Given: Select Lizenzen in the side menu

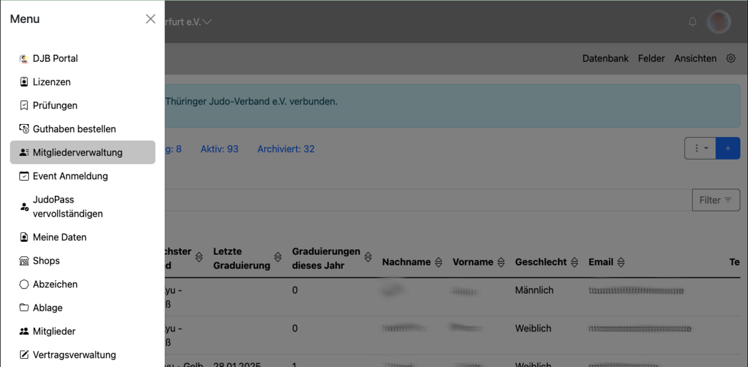Looking at the screenshot, I should 51,82.
